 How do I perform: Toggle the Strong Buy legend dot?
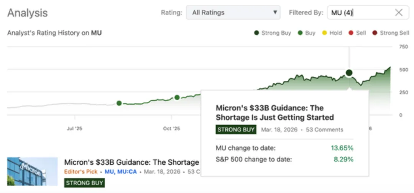click(256, 33)
